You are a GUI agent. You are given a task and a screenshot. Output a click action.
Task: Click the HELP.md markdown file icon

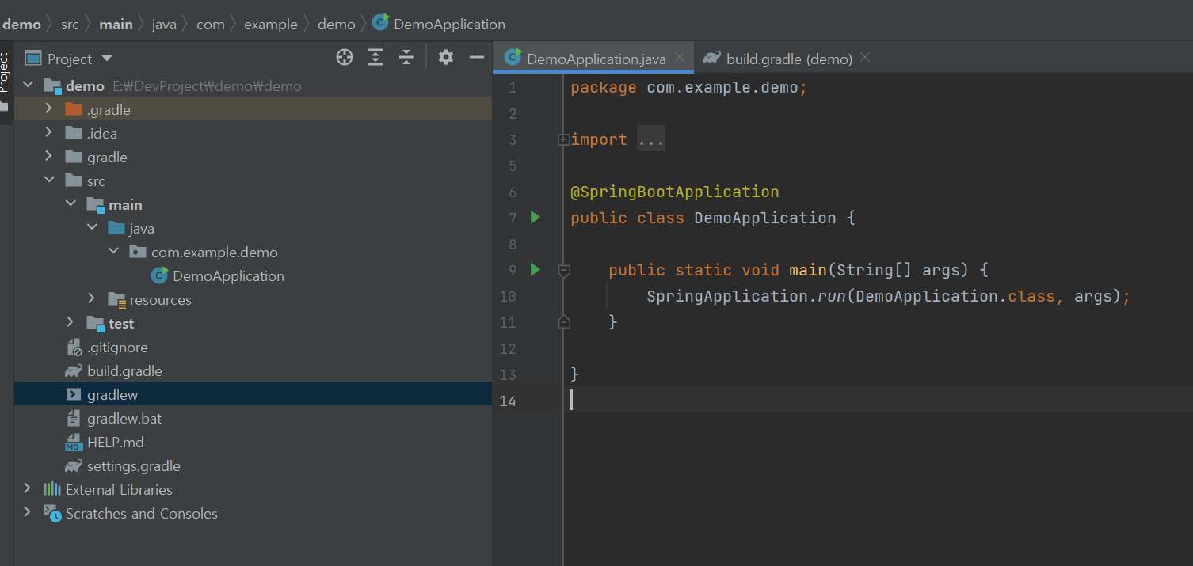click(x=74, y=442)
